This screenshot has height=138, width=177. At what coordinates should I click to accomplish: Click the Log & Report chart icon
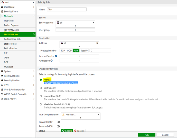(x=2, y=99)
